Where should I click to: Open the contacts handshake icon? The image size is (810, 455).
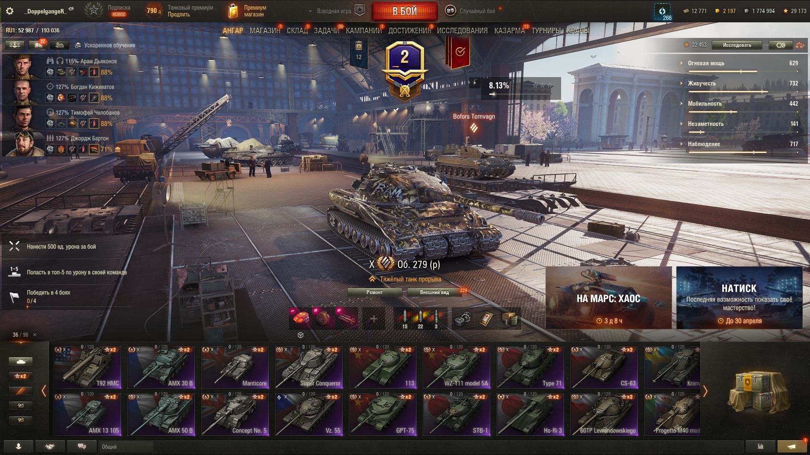[50, 447]
